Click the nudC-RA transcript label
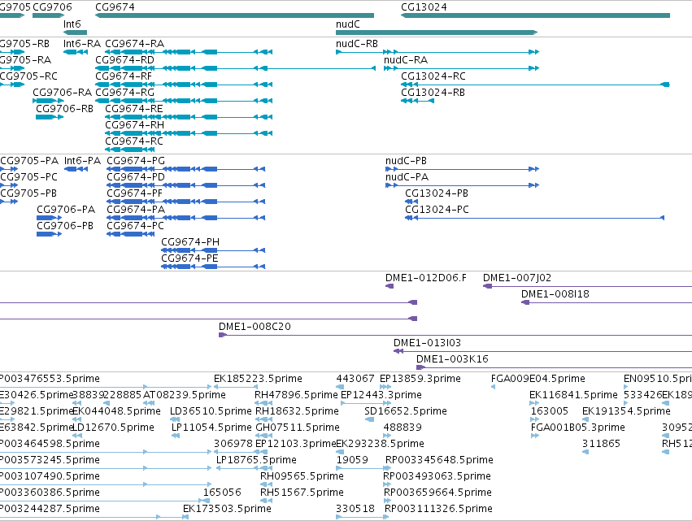The height and width of the screenshot is (521, 692). [x=406, y=60]
